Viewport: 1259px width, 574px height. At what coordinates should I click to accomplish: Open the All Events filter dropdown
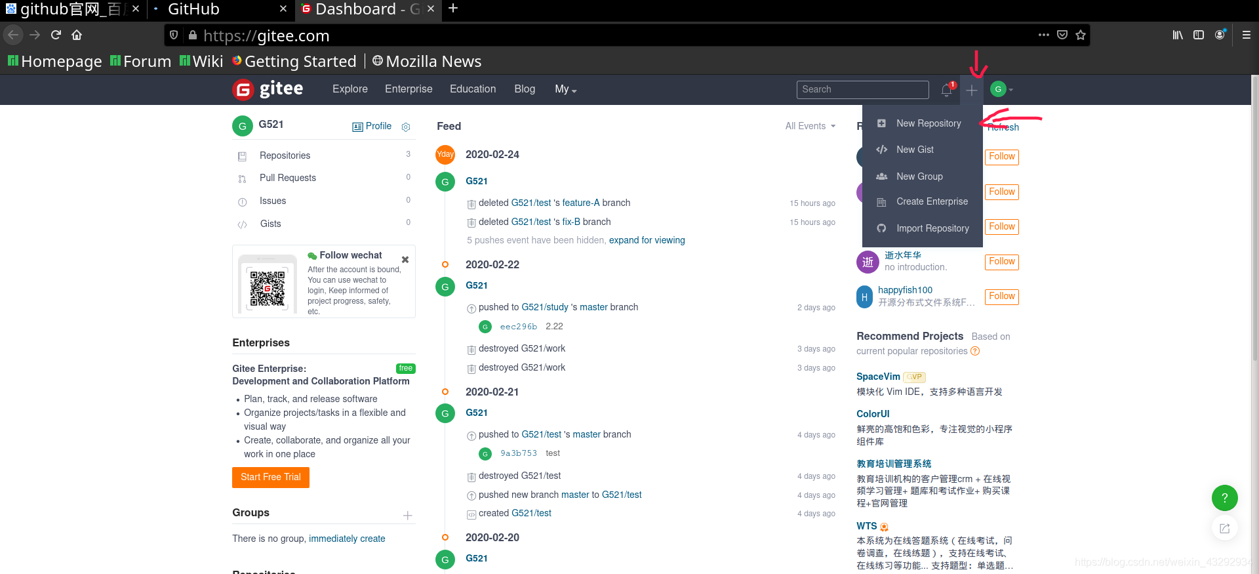pyautogui.click(x=810, y=126)
